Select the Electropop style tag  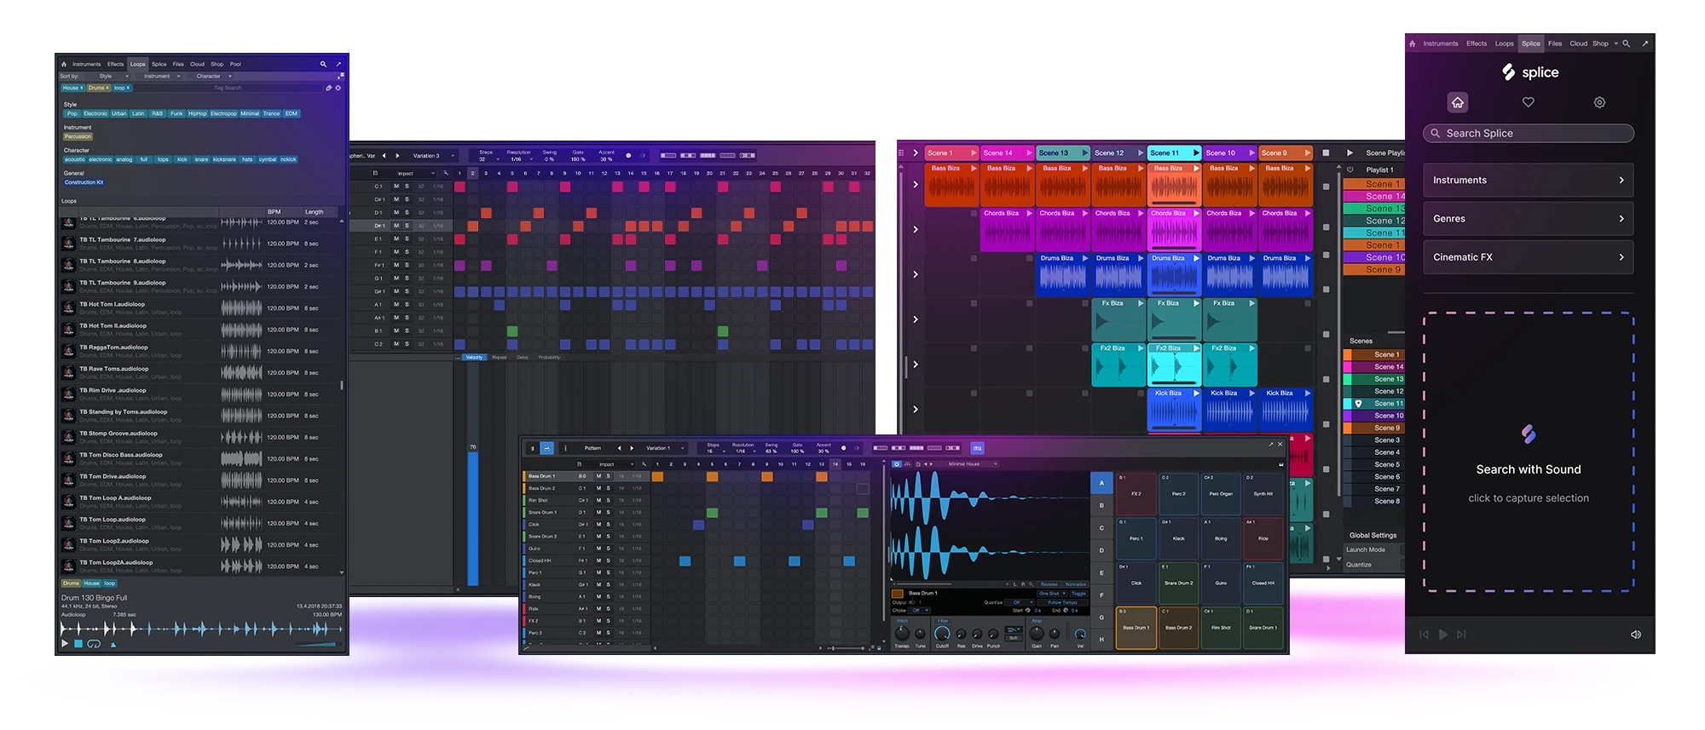[223, 113]
